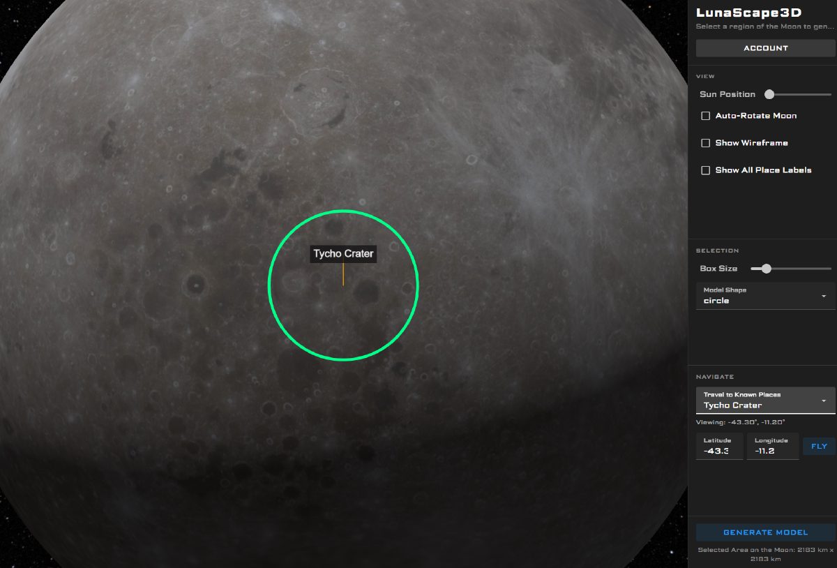837x568 pixels.
Task: Open the Model Shape dropdown
Action: 766,296
